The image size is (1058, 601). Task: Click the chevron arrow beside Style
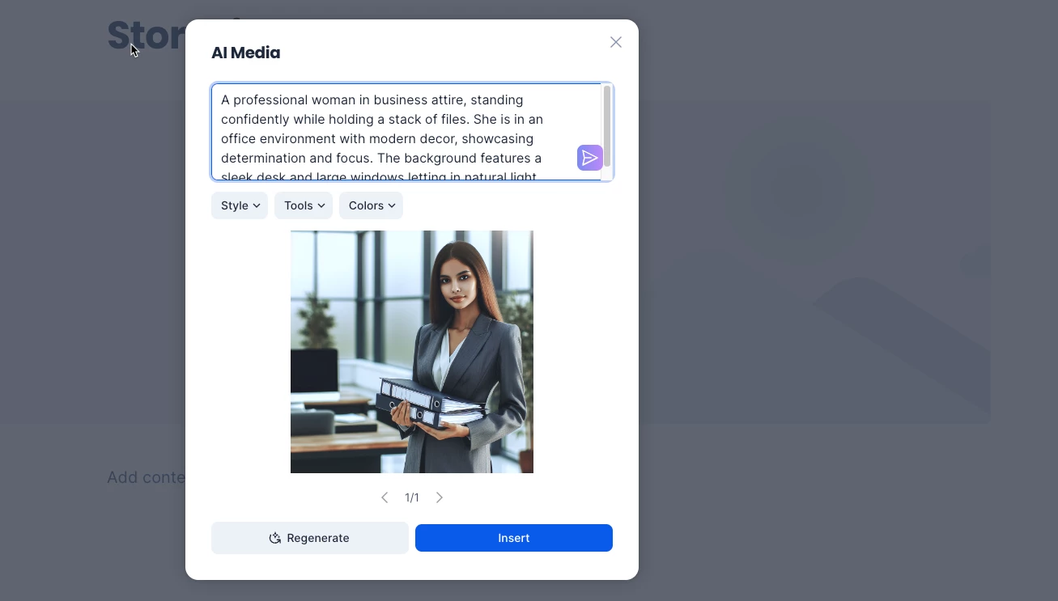tap(257, 205)
